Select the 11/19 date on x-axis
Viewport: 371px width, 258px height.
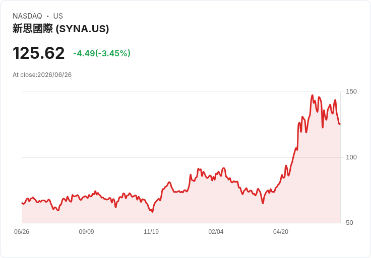click(151, 232)
